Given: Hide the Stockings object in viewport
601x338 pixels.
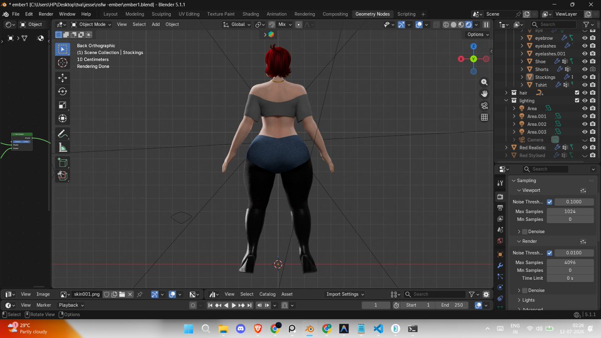Looking at the screenshot, I should point(584,77).
